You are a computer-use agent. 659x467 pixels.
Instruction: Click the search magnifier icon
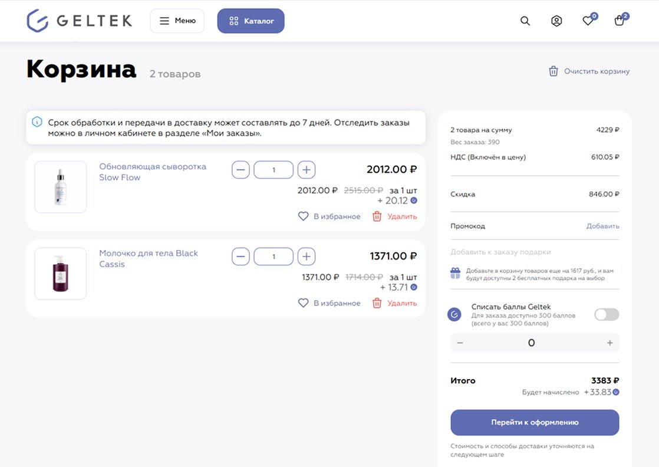point(525,21)
